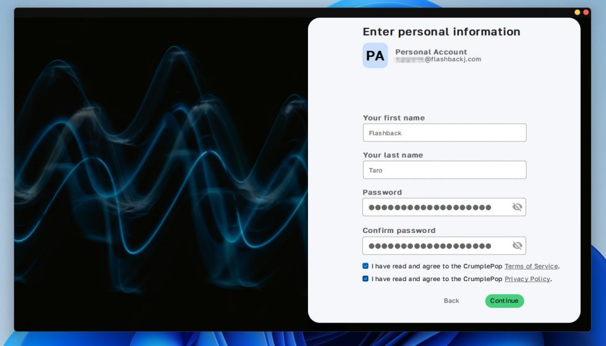Click the green Continue button

505,301
